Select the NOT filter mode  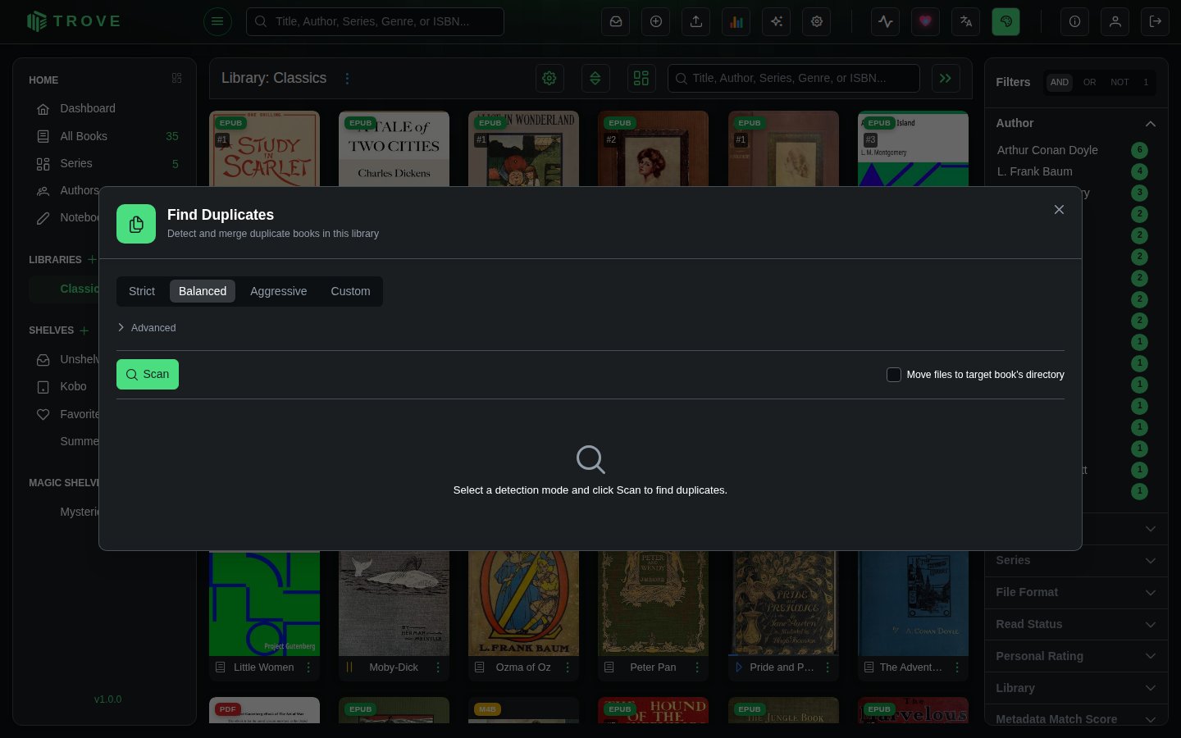point(1119,82)
